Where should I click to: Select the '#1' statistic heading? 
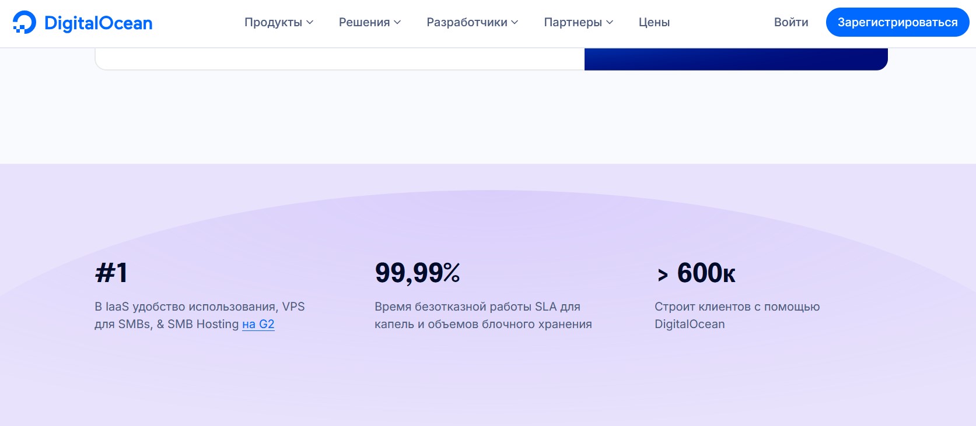pyautogui.click(x=111, y=273)
